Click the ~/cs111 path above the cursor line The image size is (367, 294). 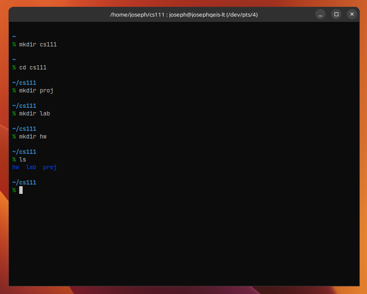pos(24,182)
